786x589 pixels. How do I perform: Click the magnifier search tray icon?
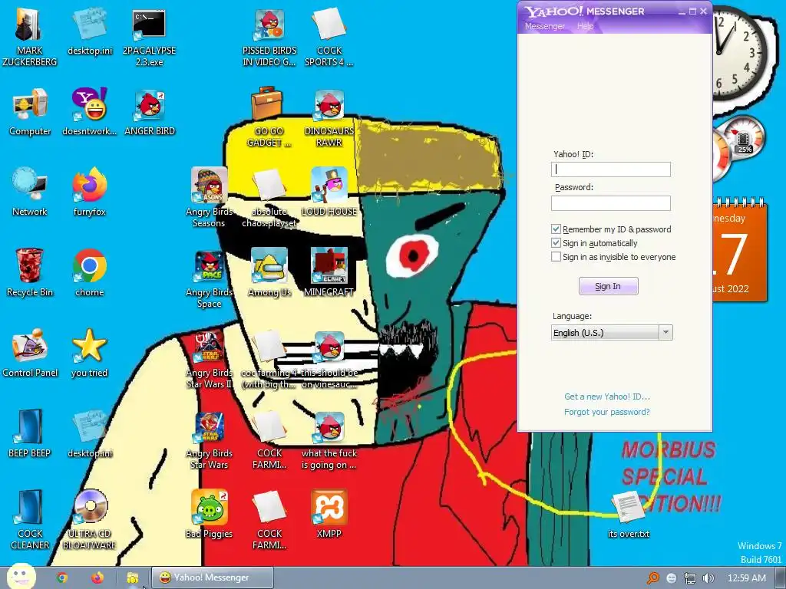point(653,578)
